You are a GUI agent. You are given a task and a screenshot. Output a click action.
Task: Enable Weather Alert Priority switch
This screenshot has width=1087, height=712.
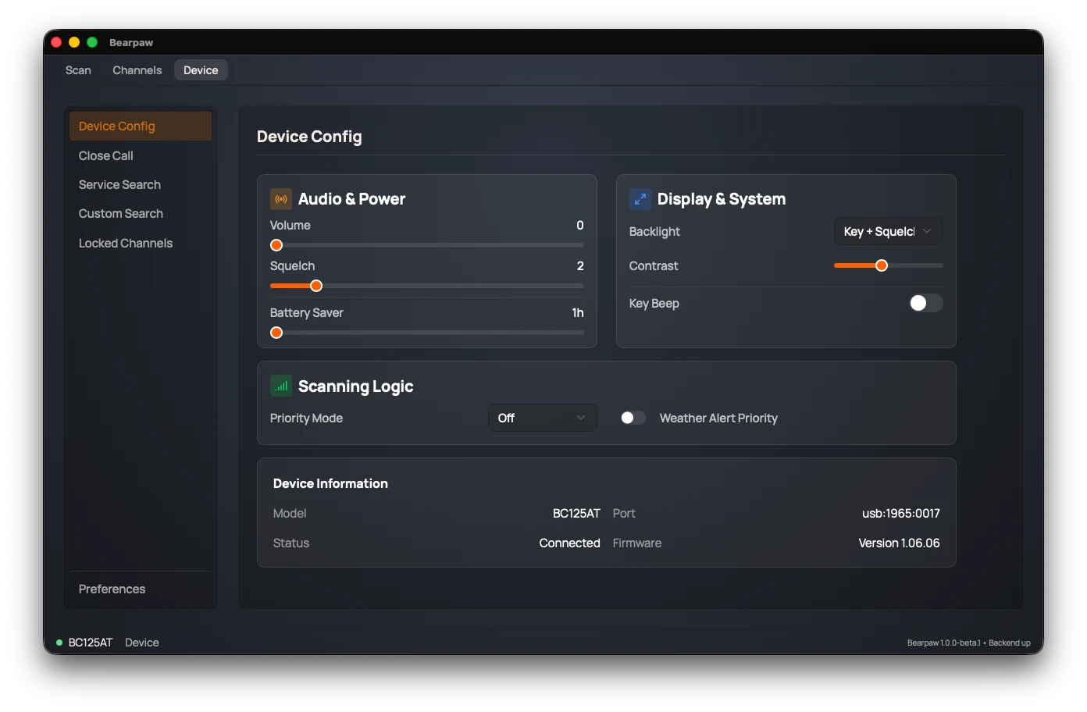633,418
